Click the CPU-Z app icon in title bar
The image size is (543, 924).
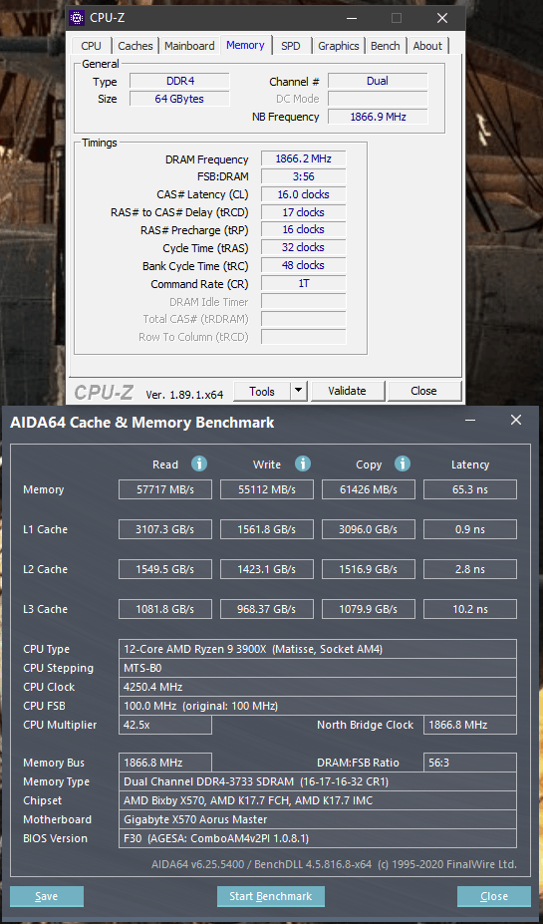pos(77,18)
